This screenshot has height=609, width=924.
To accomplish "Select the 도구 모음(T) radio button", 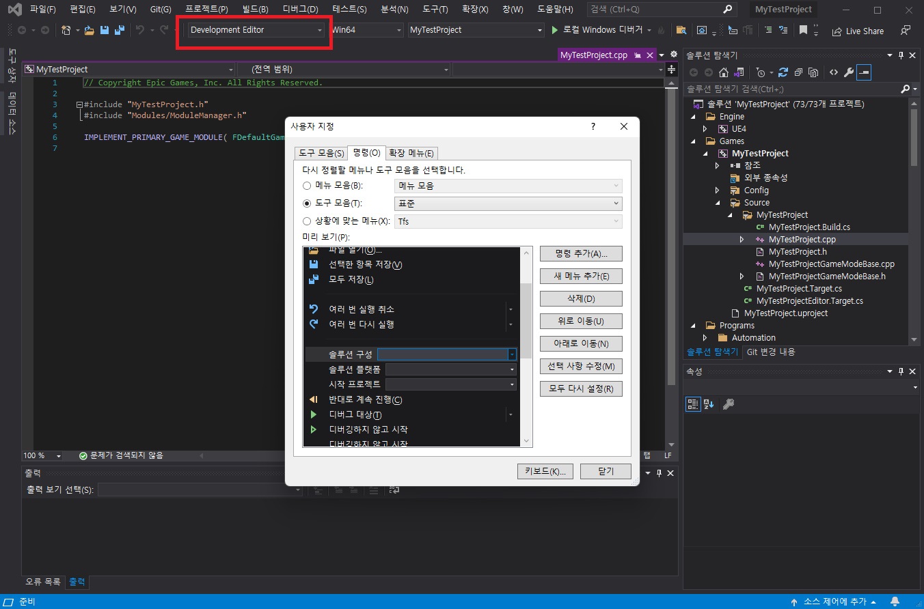I will (307, 203).
